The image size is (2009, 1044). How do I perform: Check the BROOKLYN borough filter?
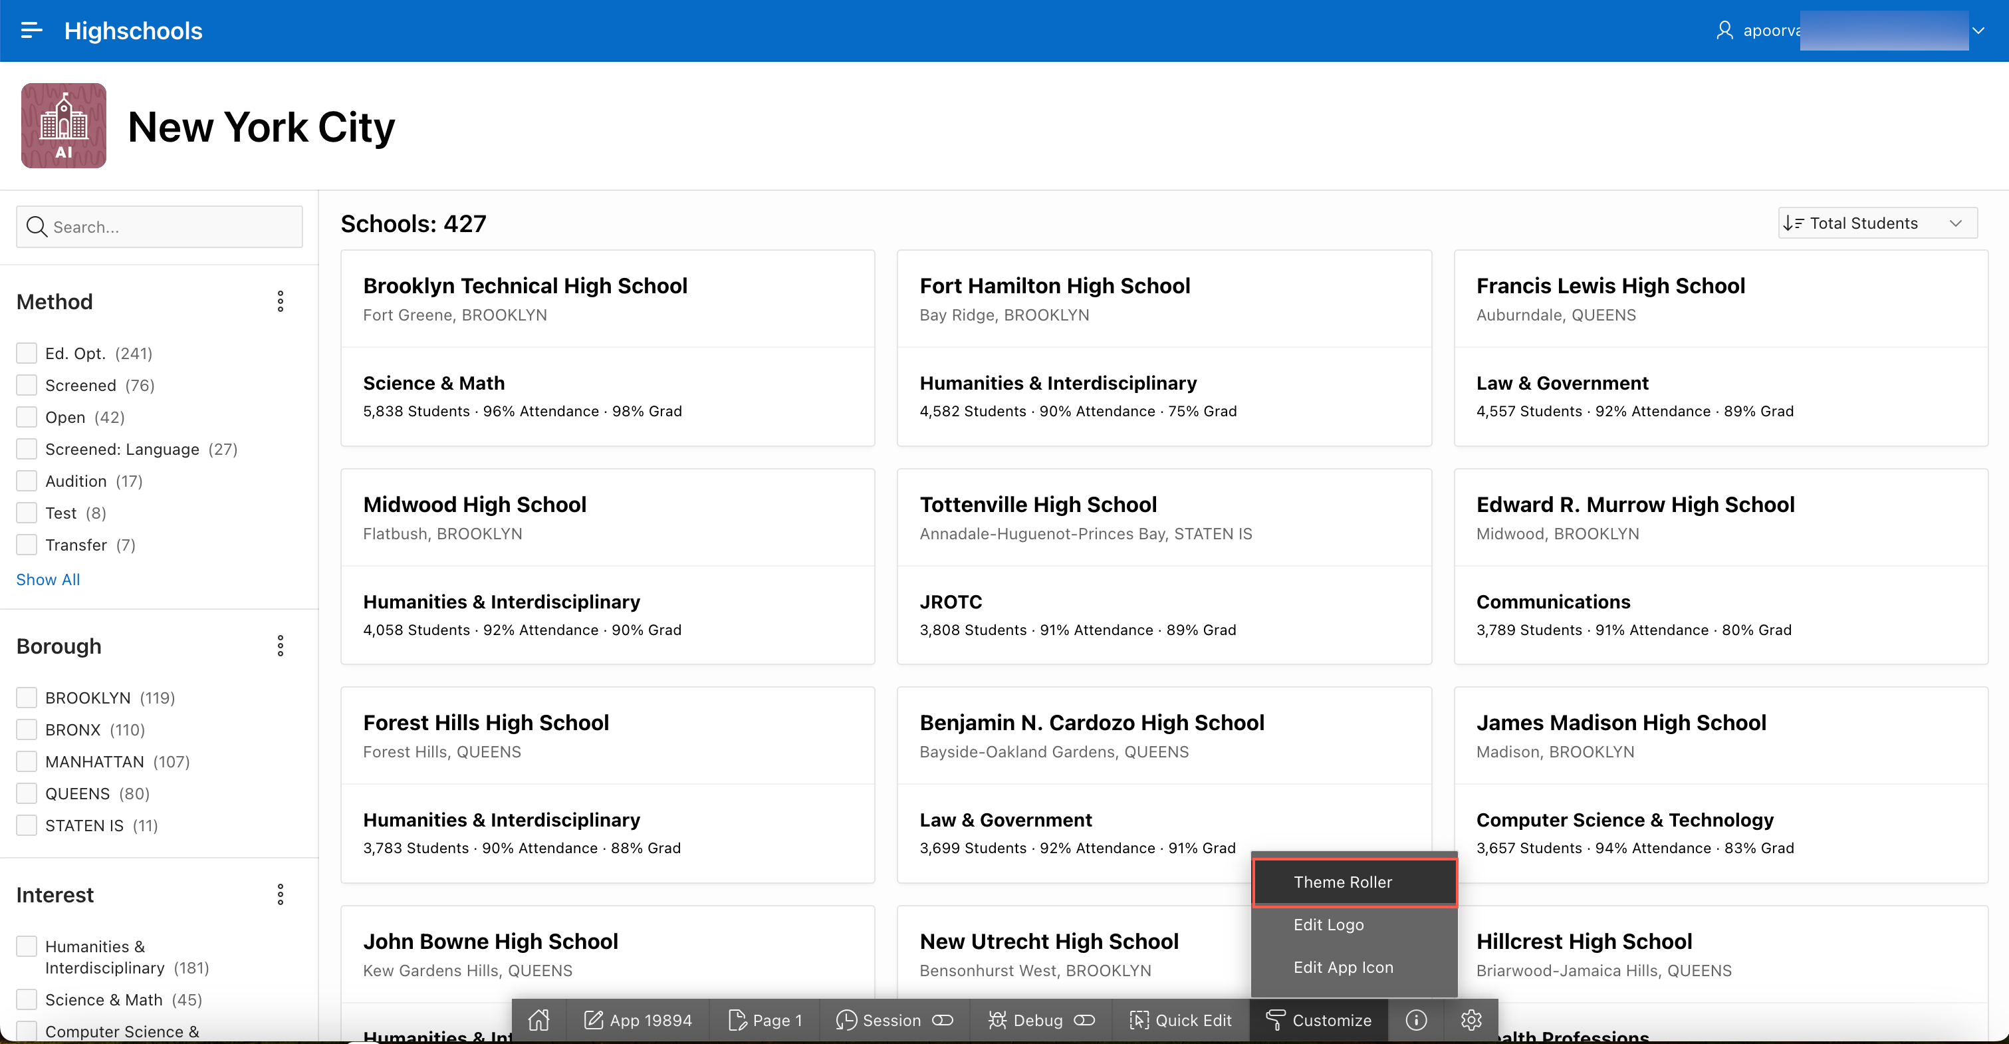point(27,698)
